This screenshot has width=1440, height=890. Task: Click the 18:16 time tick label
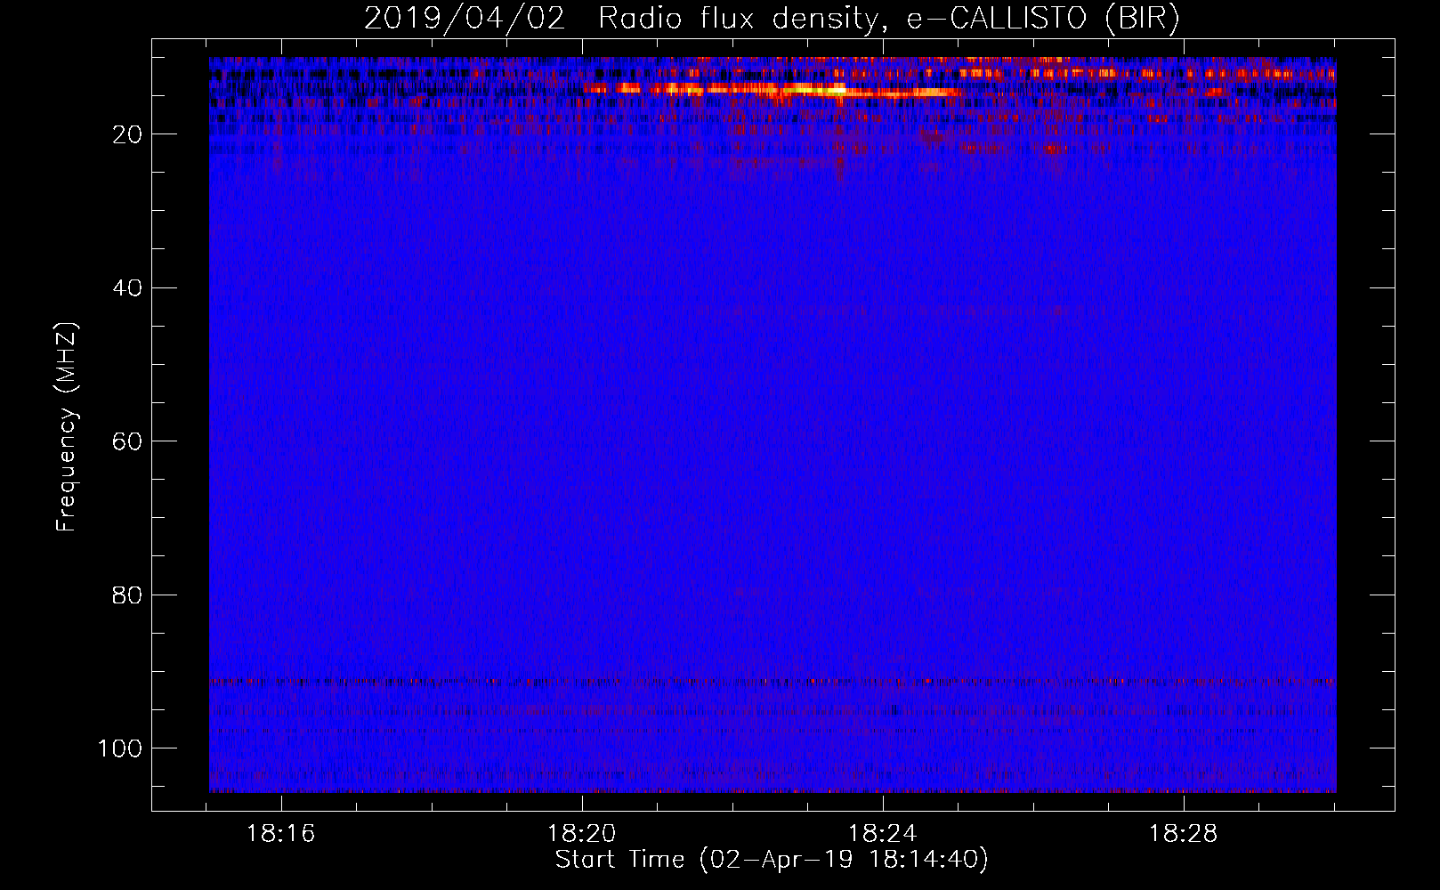click(281, 834)
